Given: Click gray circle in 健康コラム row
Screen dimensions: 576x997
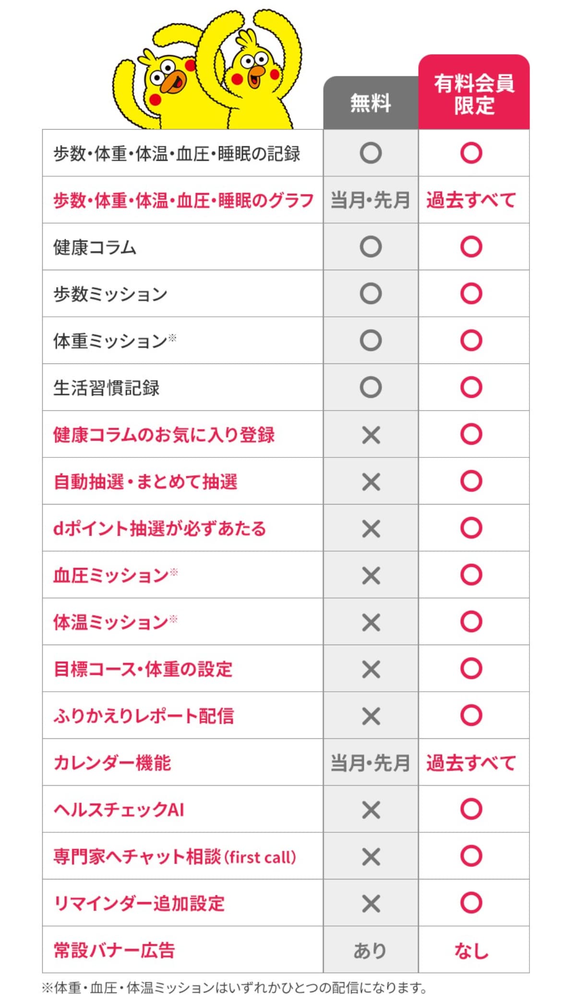Looking at the screenshot, I should [371, 247].
